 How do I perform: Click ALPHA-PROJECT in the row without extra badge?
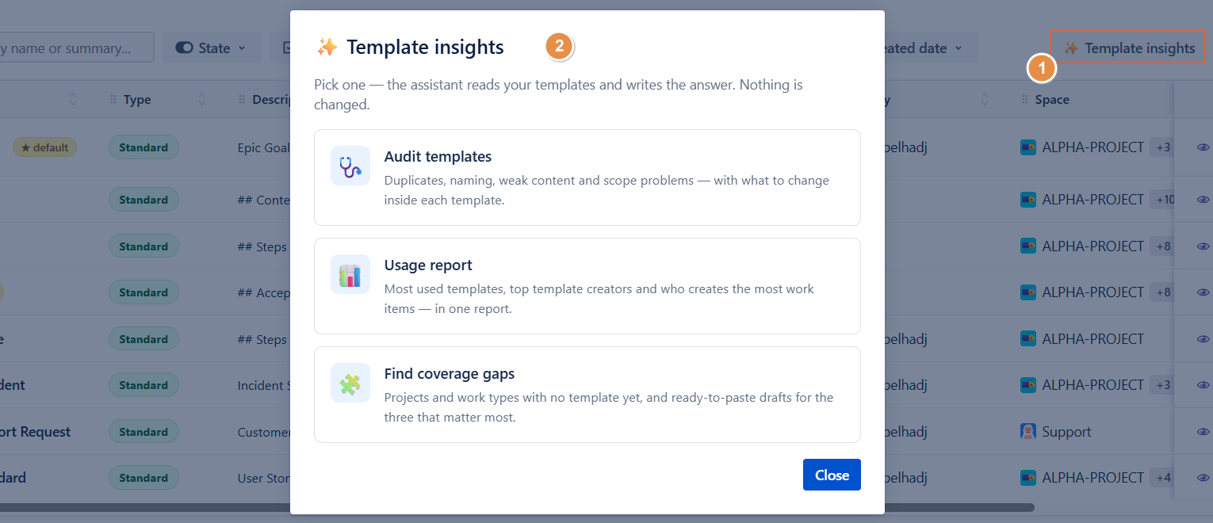tap(1092, 339)
